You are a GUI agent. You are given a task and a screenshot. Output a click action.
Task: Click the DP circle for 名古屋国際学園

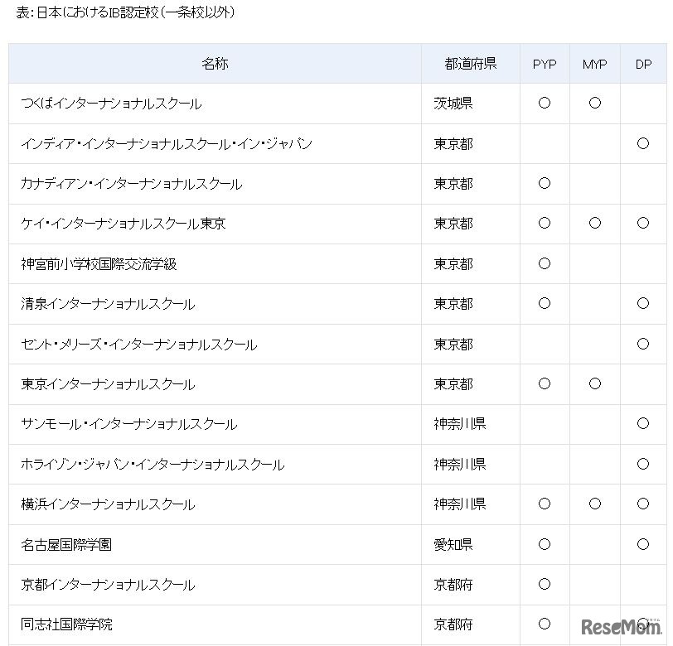[643, 544]
